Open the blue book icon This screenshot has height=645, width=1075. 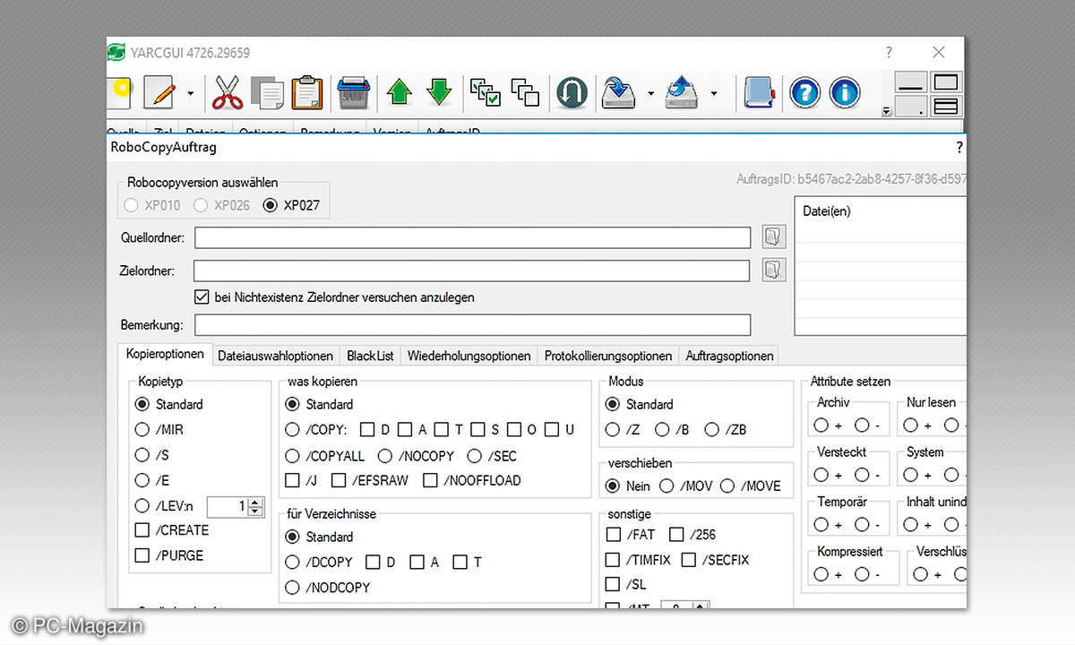(758, 92)
